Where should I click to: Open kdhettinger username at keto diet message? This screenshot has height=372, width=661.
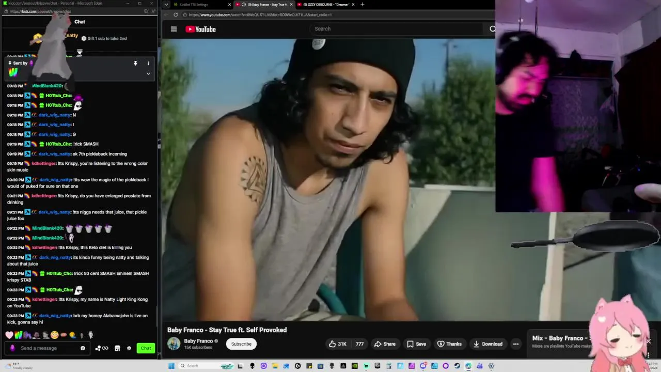44,247
